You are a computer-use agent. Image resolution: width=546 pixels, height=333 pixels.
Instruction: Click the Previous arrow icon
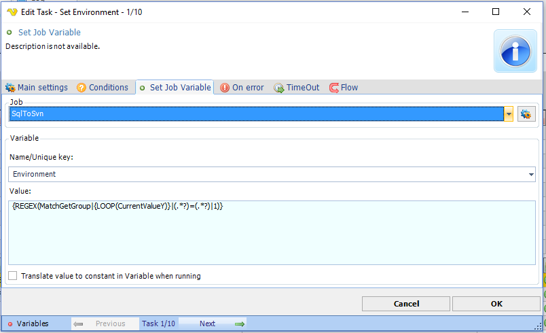(x=78, y=324)
